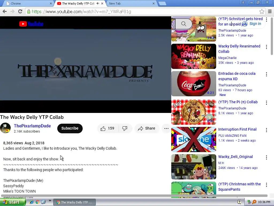Open Wacky Delly Reanimated Collab title
The height and width of the screenshot is (206, 274).
coord(239,49)
